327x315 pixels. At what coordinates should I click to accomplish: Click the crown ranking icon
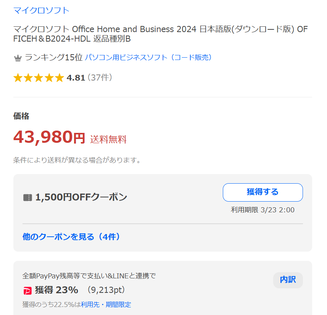[x=18, y=58]
